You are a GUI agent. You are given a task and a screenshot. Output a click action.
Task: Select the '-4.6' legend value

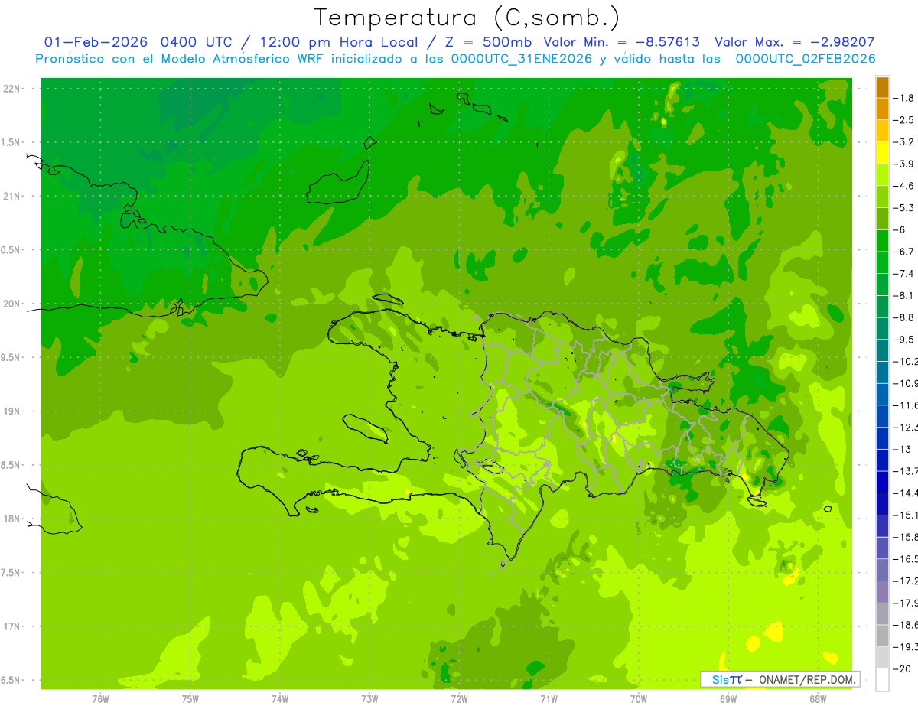pyautogui.click(x=904, y=187)
